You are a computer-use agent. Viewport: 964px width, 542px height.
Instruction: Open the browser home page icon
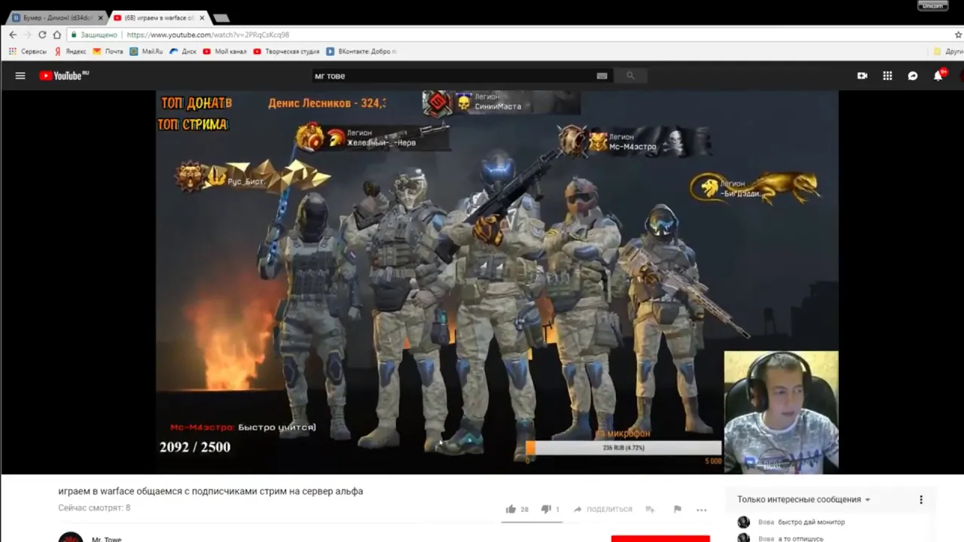[56, 35]
